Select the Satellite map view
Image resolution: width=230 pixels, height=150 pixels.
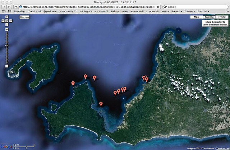point(208,17)
